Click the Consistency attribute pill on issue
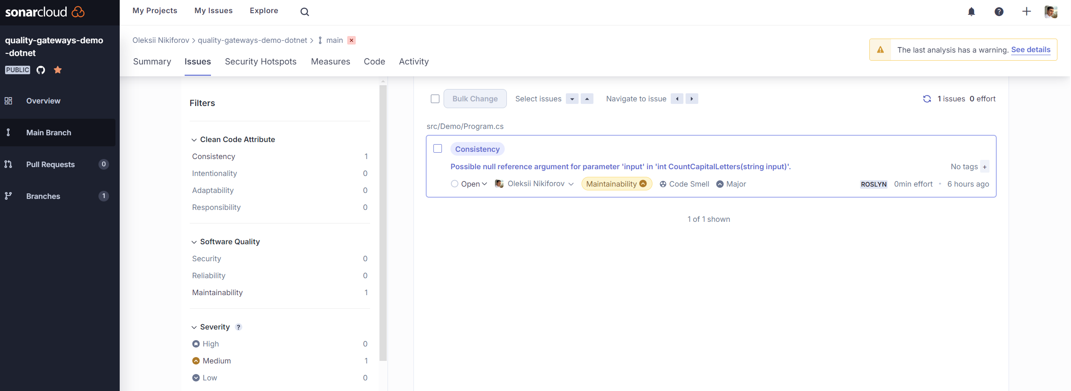1071x391 pixels. click(478, 149)
